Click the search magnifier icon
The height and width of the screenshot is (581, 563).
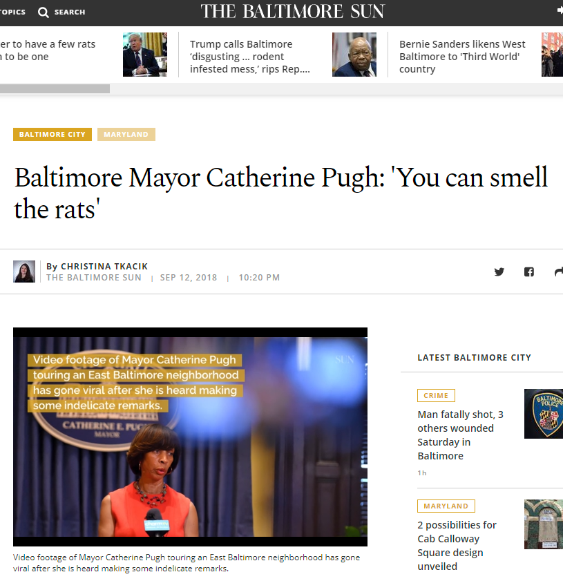(44, 12)
